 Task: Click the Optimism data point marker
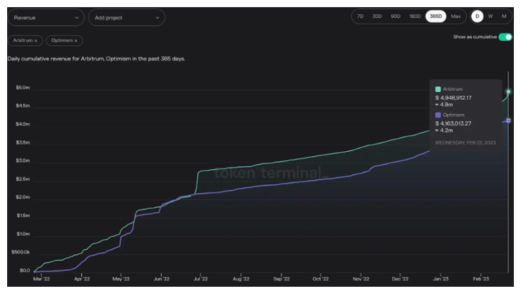click(x=509, y=120)
